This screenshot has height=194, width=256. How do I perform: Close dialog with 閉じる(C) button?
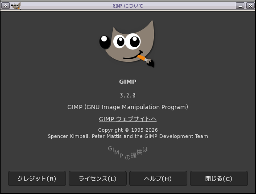point(219,178)
